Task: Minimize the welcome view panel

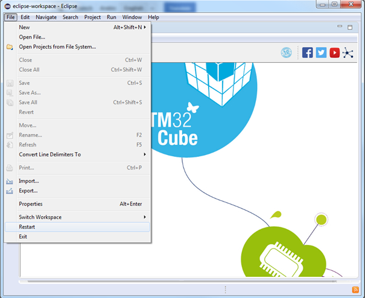Action: pyautogui.click(x=340, y=27)
